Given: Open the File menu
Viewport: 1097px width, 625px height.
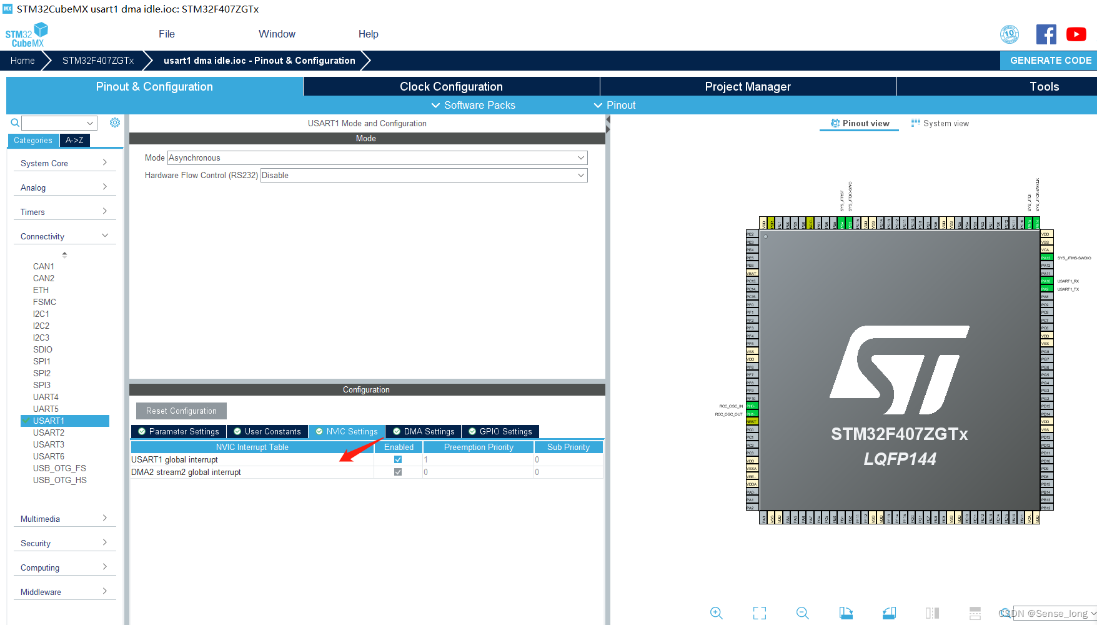Looking at the screenshot, I should point(167,34).
